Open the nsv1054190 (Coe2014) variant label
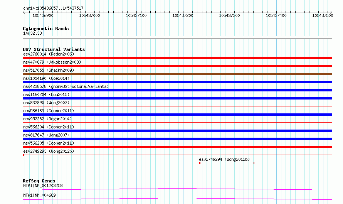This screenshot has width=343, height=204. 46,78
